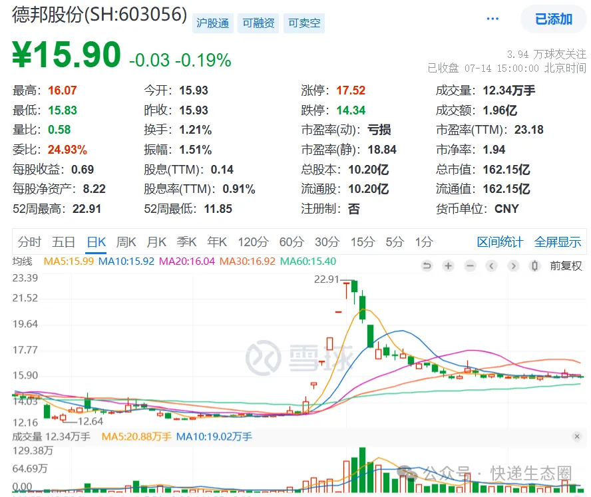Image resolution: width=591 pixels, height=497 pixels.
Task: Click the 最高 value 16.07
Action: pyautogui.click(x=62, y=90)
